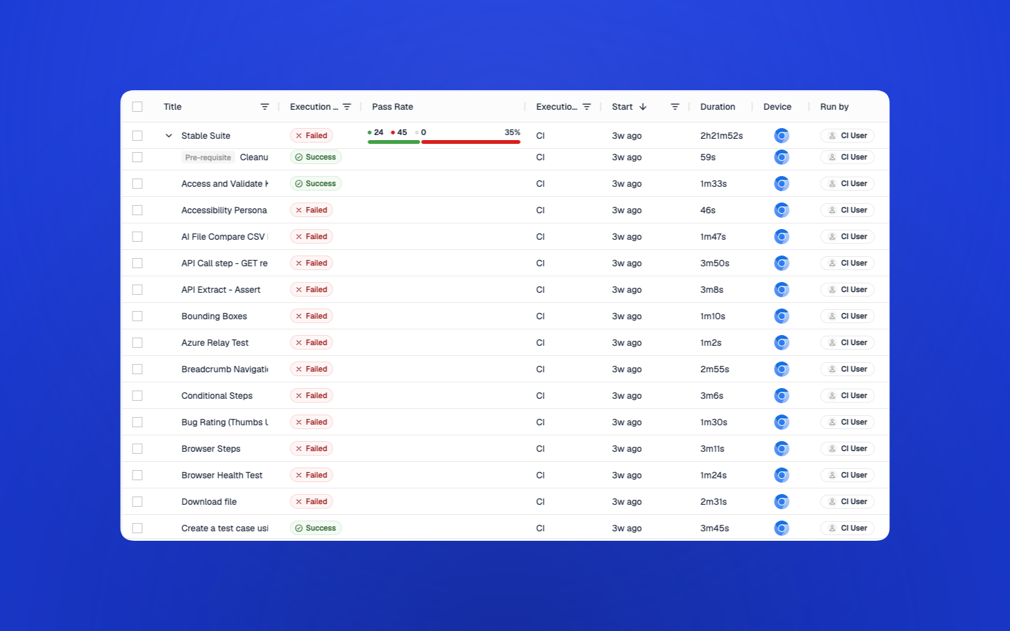This screenshot has height=631, width=1010.
Task: Open the Browser Health Test title
Action: pos(222,475)
